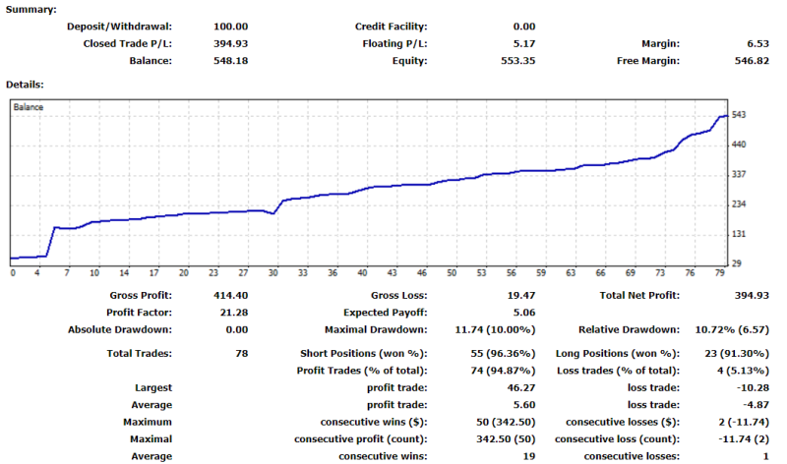
Task: Select the Long Positions won value
Action: coord(732,353)
